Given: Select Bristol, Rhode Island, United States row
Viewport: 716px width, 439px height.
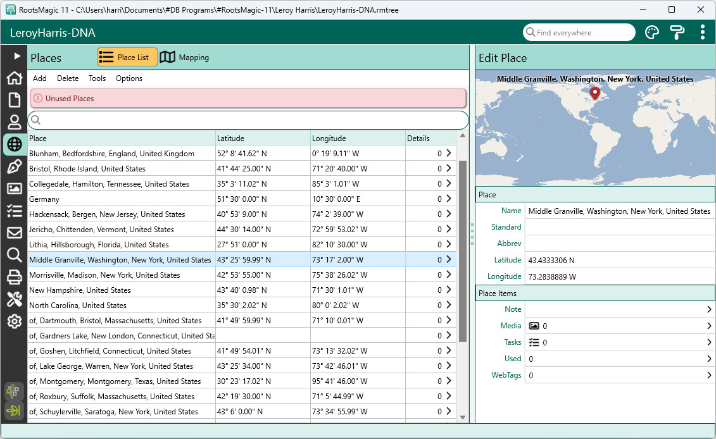Looking at the screenshot, I should point(242,168).
